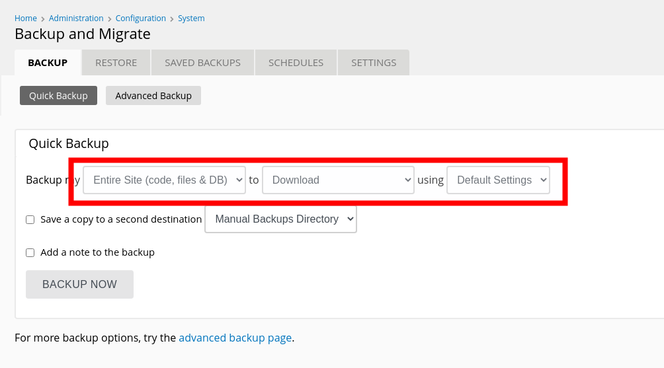Open the Download destination dropdown

click(338, 180)
